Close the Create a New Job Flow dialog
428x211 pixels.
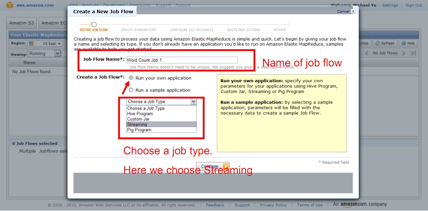point(353,11)
